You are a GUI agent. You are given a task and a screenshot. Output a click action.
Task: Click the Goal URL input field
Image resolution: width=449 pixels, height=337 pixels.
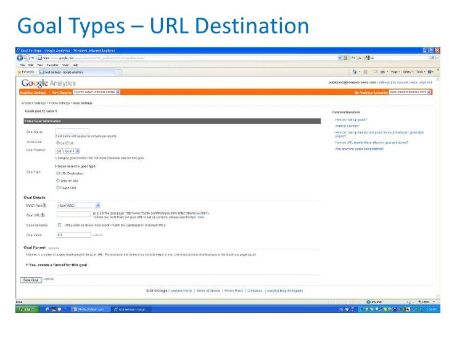tap(73, 214)
